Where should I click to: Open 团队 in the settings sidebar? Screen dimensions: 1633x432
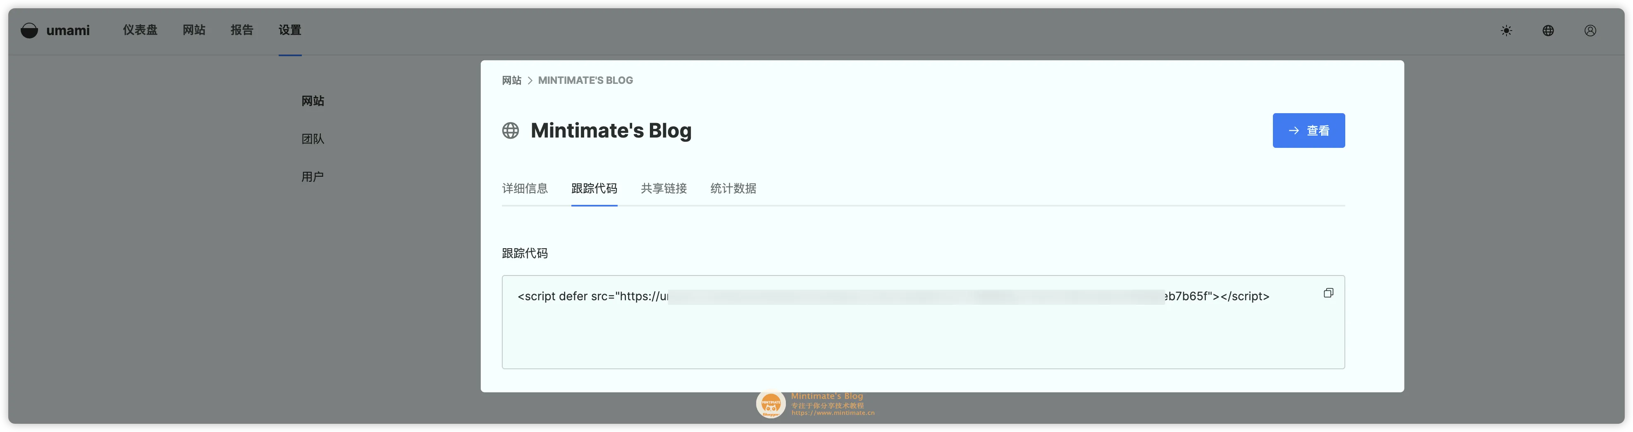(x=313, y=139)
